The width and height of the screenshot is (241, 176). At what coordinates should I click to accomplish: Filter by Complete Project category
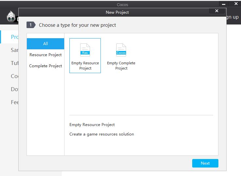(46, 66)
